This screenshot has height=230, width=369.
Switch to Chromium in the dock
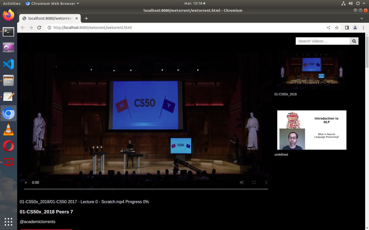[x=8, y=113]
